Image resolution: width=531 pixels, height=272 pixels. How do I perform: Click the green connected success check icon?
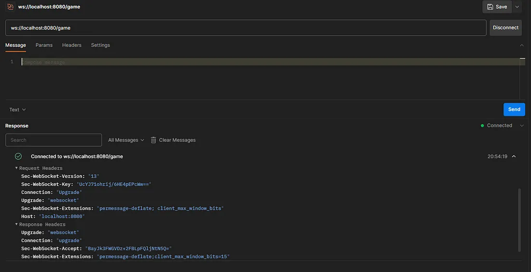tap(18, 156)
